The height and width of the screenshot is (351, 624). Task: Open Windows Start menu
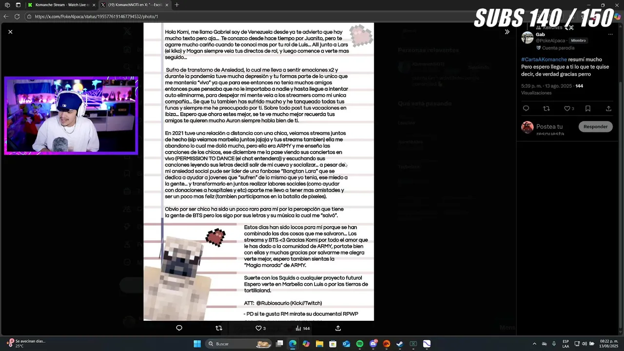click(197, 344)
